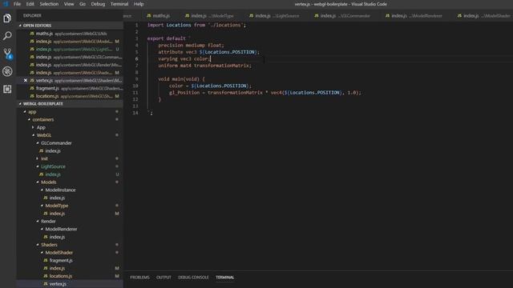Collapse the Models folder
The image size is (513, 288).
click(38, 182)
